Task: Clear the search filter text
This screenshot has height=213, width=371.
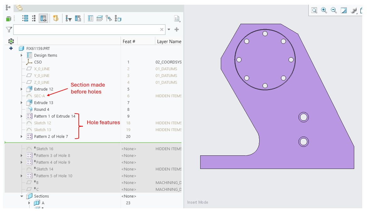Action: [x=161, y=29]
